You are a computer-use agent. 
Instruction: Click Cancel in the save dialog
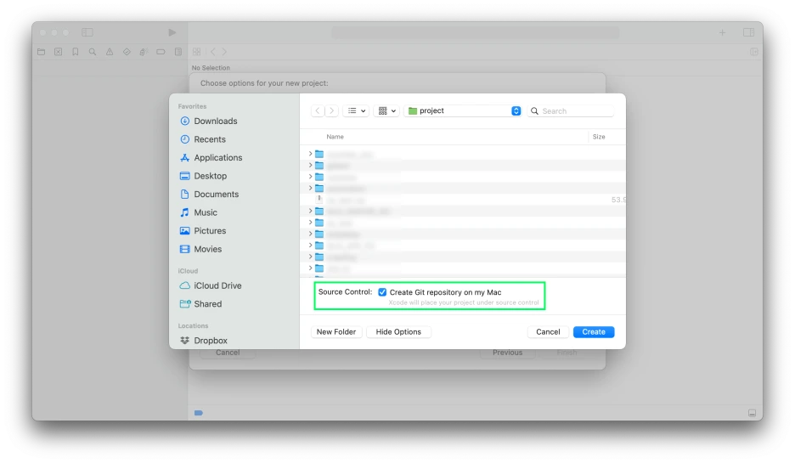tap(548, 331)
